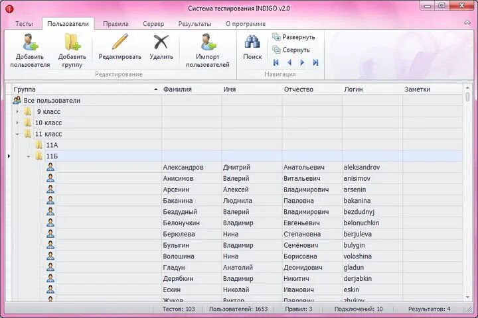Screen dimensions: 478x318
Task: Jump to the last record arrow
Action: 315,62
